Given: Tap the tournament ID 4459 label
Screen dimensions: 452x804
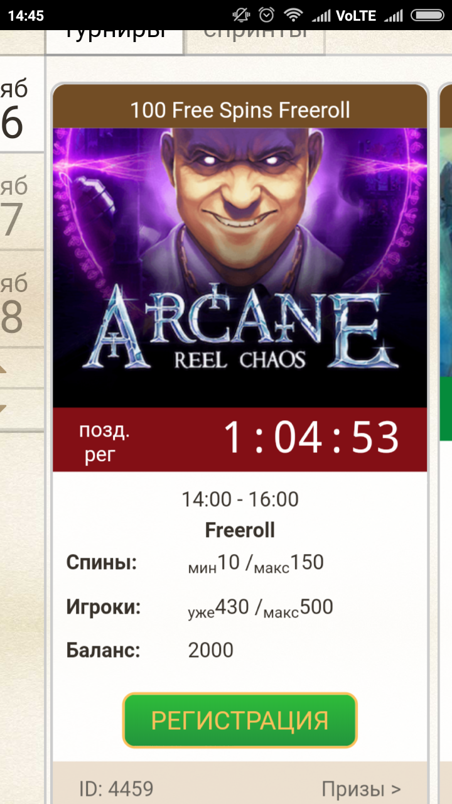Looking at the screenshot, I should (116, 789).
